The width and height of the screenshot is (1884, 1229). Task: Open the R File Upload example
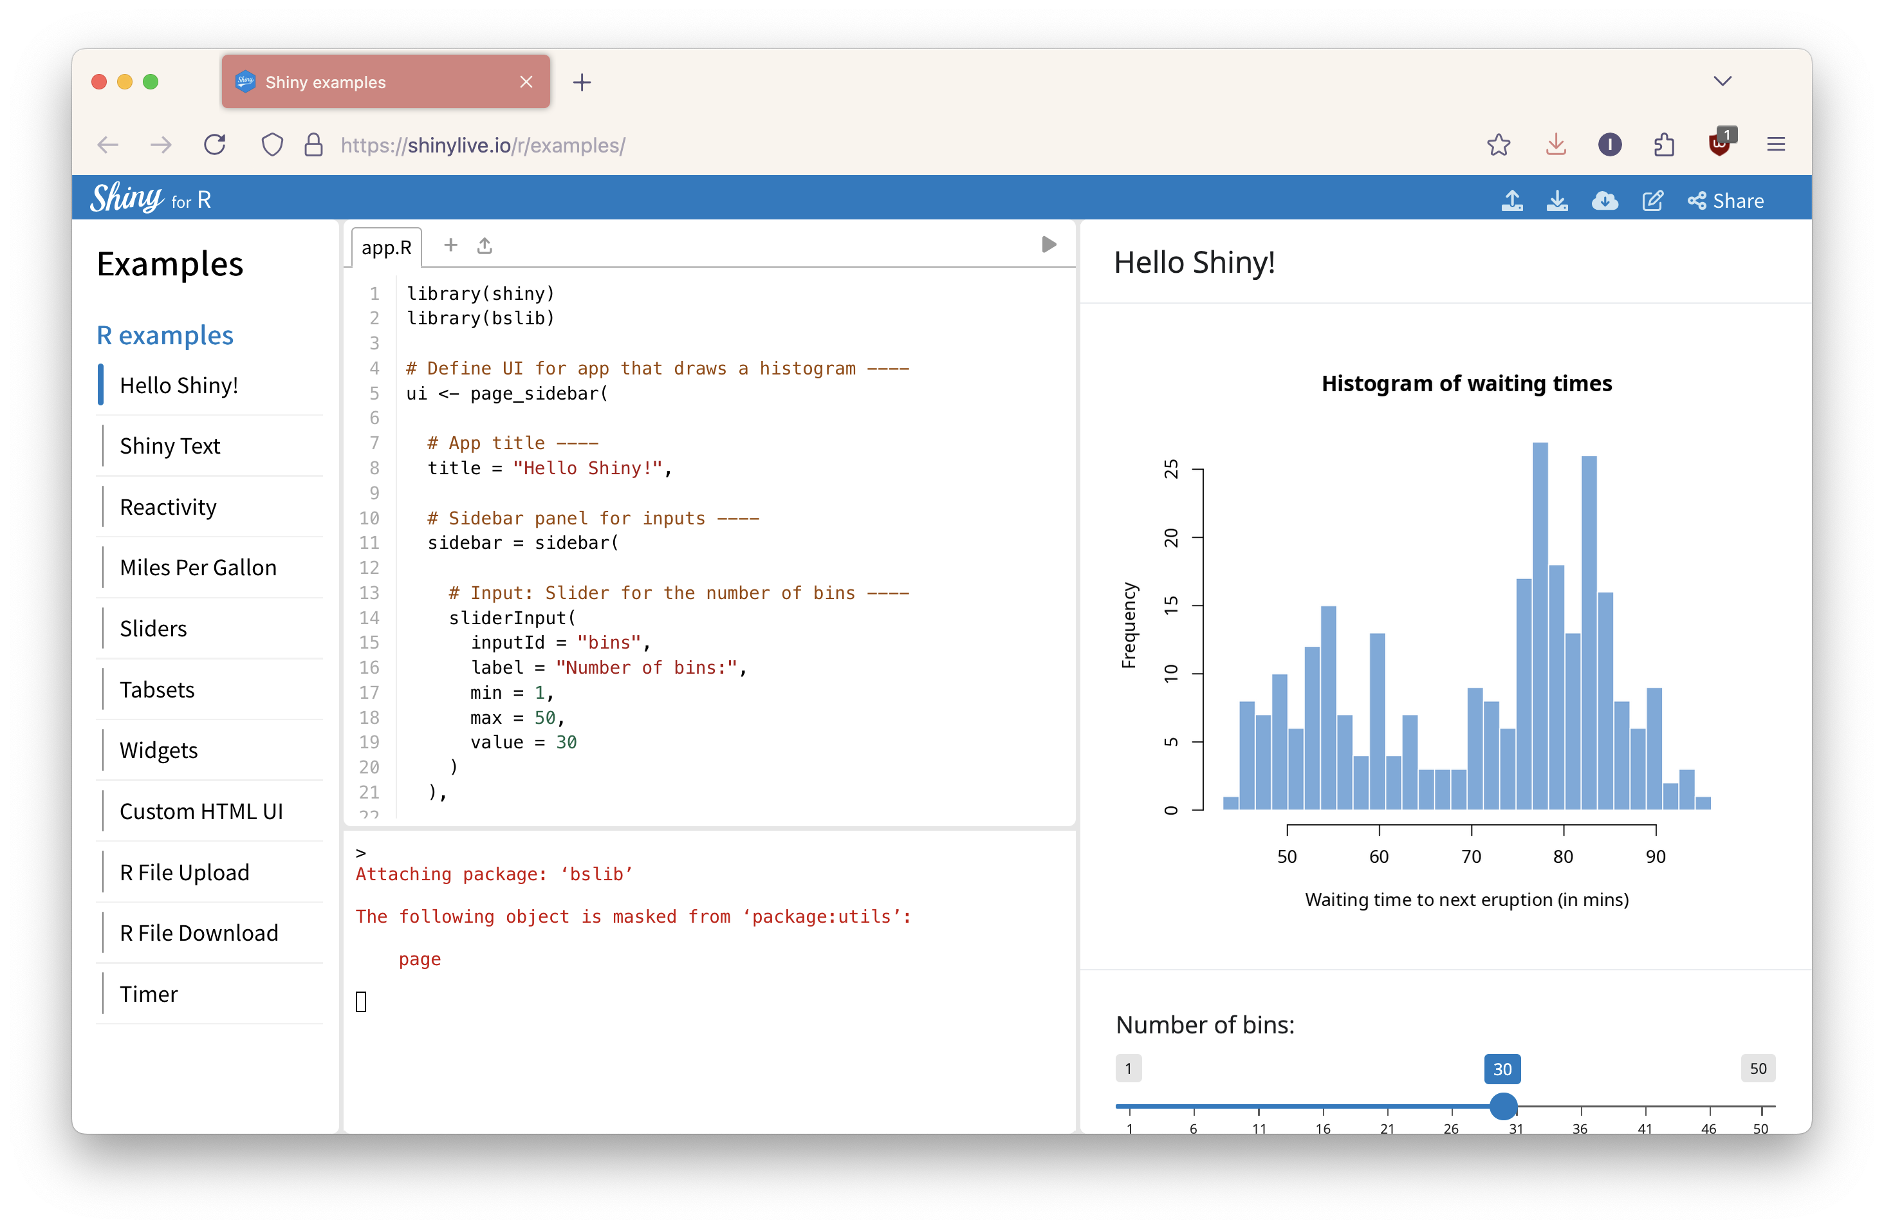tap(185, 872)
